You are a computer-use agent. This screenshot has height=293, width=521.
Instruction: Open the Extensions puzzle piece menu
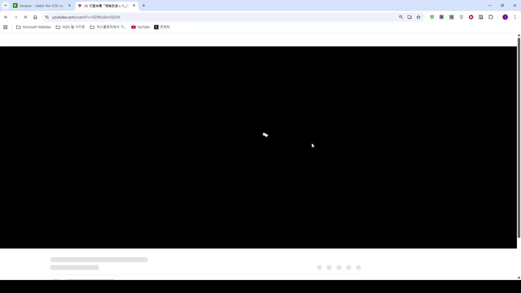pyautogui.click(x=490, y=17)
